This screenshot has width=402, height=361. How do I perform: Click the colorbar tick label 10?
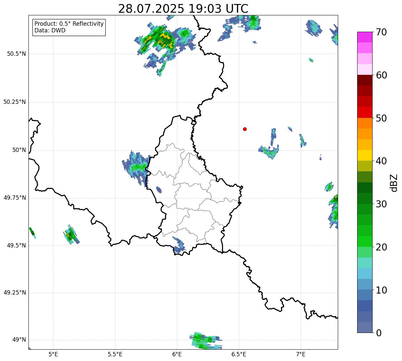381,290
